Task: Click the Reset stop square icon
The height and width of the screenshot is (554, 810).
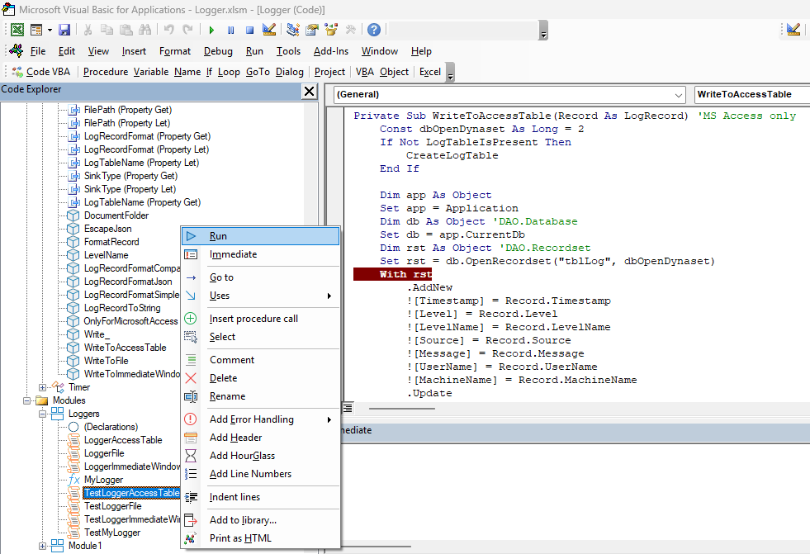Action: coord(249,30)
